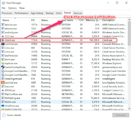The width and height of the screenshot is (131, 120).
Task: Click the Antimalware Service... description
Action: 114,98
